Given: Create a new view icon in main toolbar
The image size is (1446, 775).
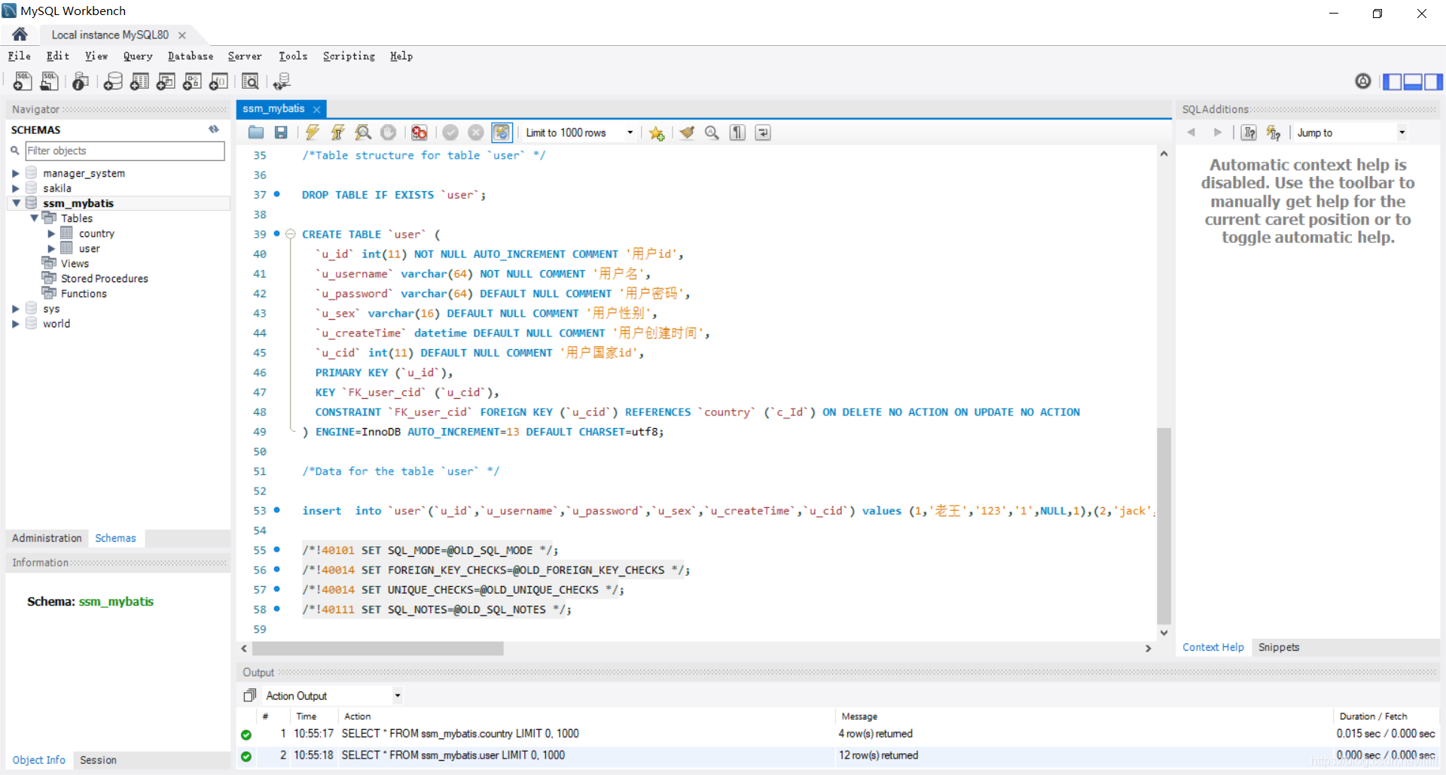Looking at the screenshot, I should pos(166,81).
